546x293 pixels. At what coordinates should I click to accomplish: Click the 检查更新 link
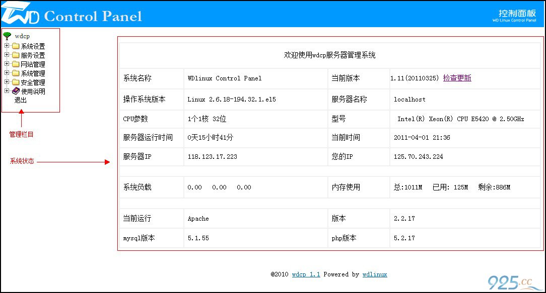pos(457,78)
